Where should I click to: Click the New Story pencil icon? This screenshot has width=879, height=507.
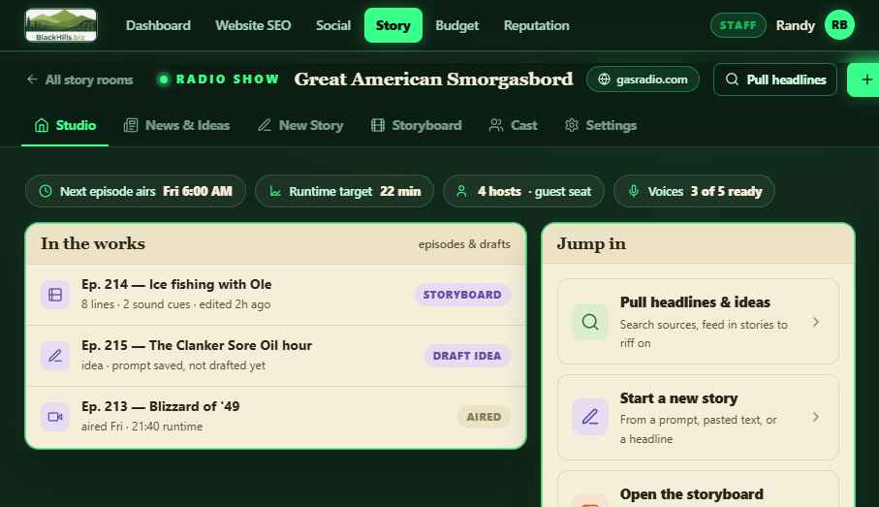[264, 125]
